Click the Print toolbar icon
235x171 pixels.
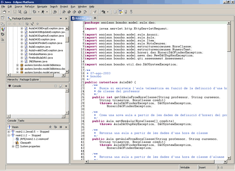25,12
